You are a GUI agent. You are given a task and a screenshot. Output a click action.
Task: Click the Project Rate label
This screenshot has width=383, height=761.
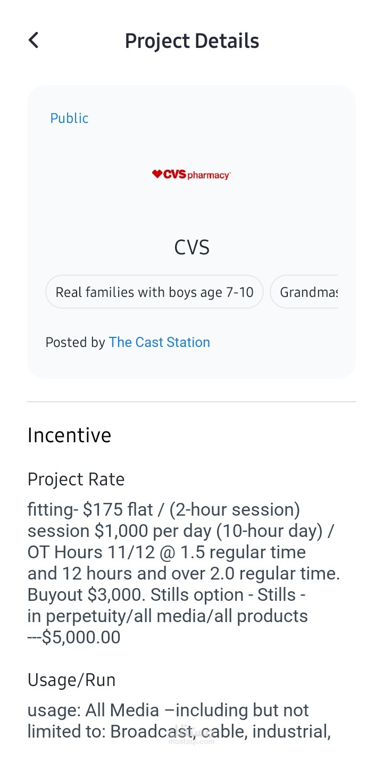coord(76,479)
